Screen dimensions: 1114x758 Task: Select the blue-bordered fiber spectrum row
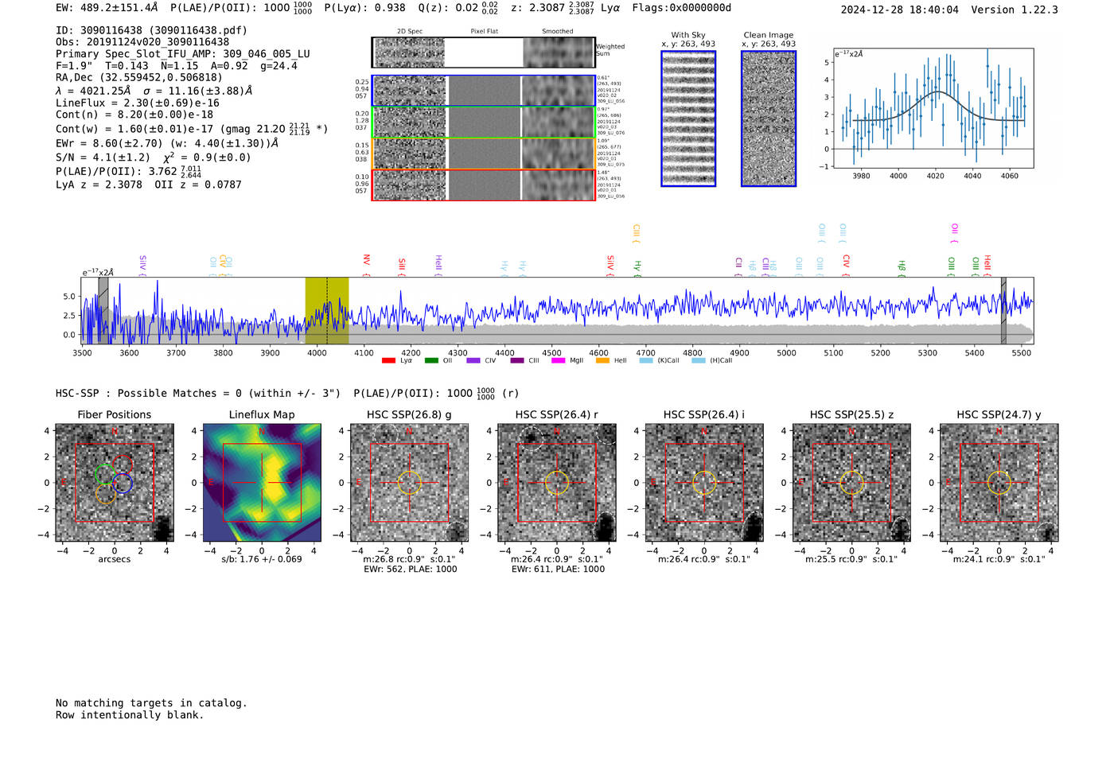(x=483, y=91)
